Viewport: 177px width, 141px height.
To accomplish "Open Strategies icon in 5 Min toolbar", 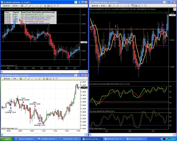I will point(54,79).
